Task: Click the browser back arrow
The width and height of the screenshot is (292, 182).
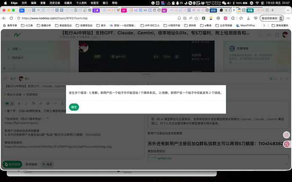Action: (4, 18)
